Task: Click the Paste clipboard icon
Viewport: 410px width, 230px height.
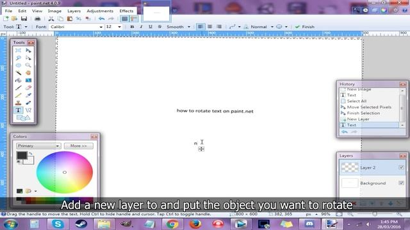Action: point(70,19)
